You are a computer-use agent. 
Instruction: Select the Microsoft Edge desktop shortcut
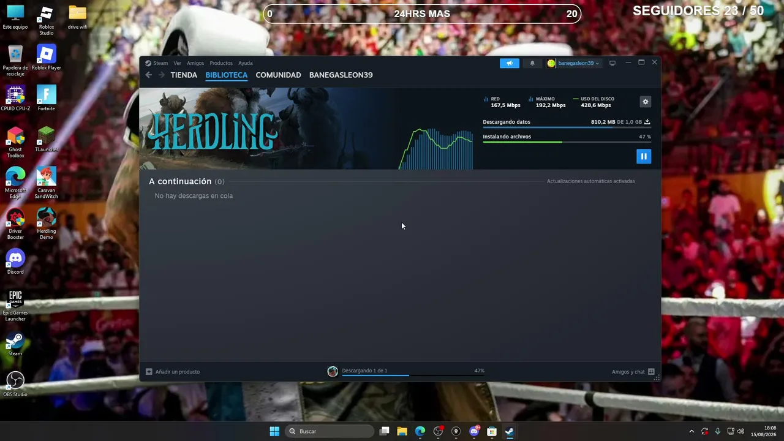[15, 184]
